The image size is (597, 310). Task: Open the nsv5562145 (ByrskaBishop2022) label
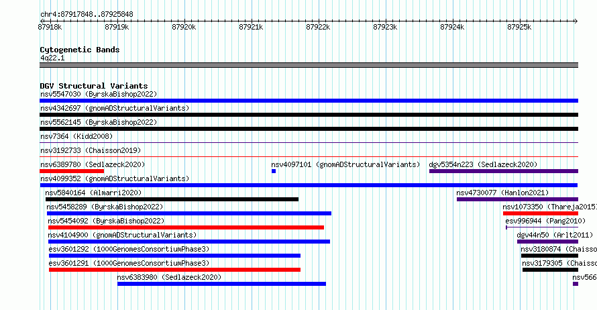[x=99, y=122]
